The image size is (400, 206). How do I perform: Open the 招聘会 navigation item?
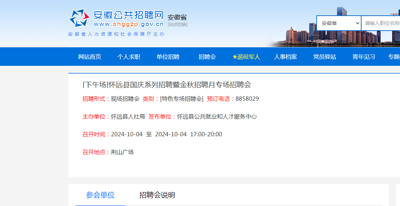coord(207,57)
